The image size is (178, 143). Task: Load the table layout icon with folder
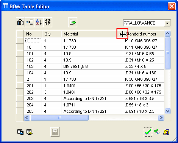tap(30, 132)
